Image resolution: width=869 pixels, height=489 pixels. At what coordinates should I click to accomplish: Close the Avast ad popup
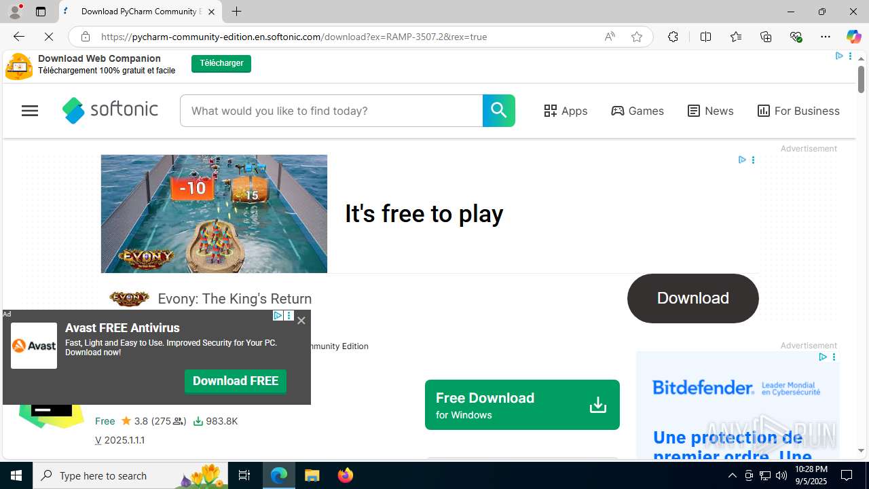pyautogui.click(x=301, y=321)
